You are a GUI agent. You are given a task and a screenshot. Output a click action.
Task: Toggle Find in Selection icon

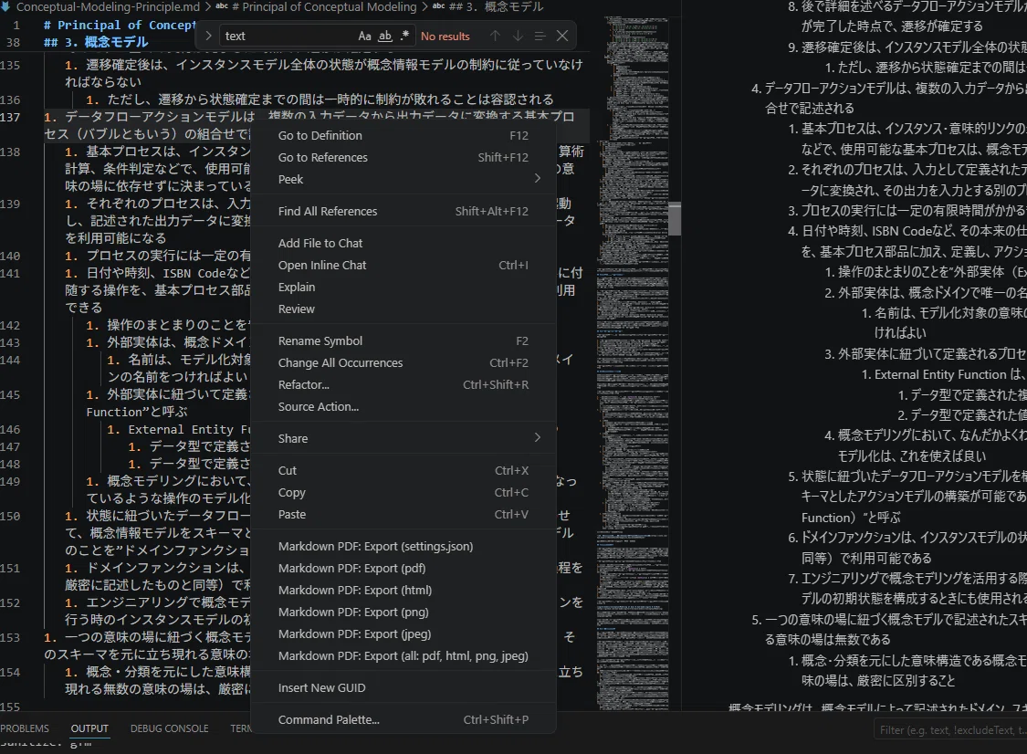[540, 36]
